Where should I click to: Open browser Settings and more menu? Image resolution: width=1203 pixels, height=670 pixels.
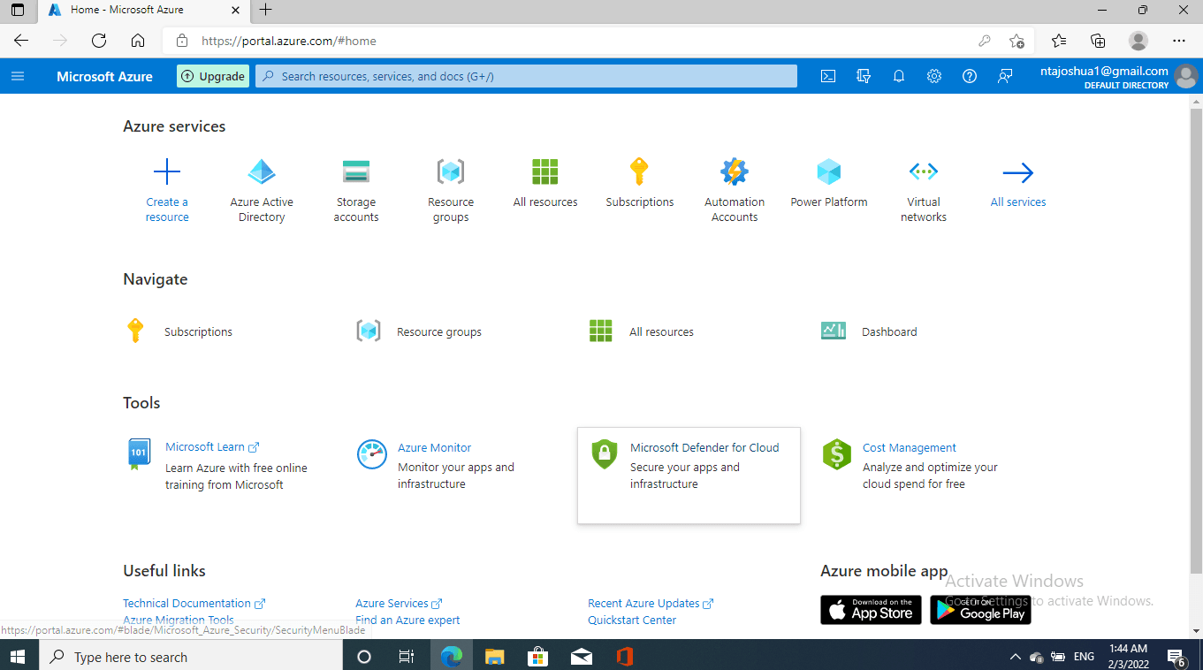1178,41
